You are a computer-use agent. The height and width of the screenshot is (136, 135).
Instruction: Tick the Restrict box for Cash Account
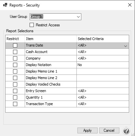[x=15, y=52]
